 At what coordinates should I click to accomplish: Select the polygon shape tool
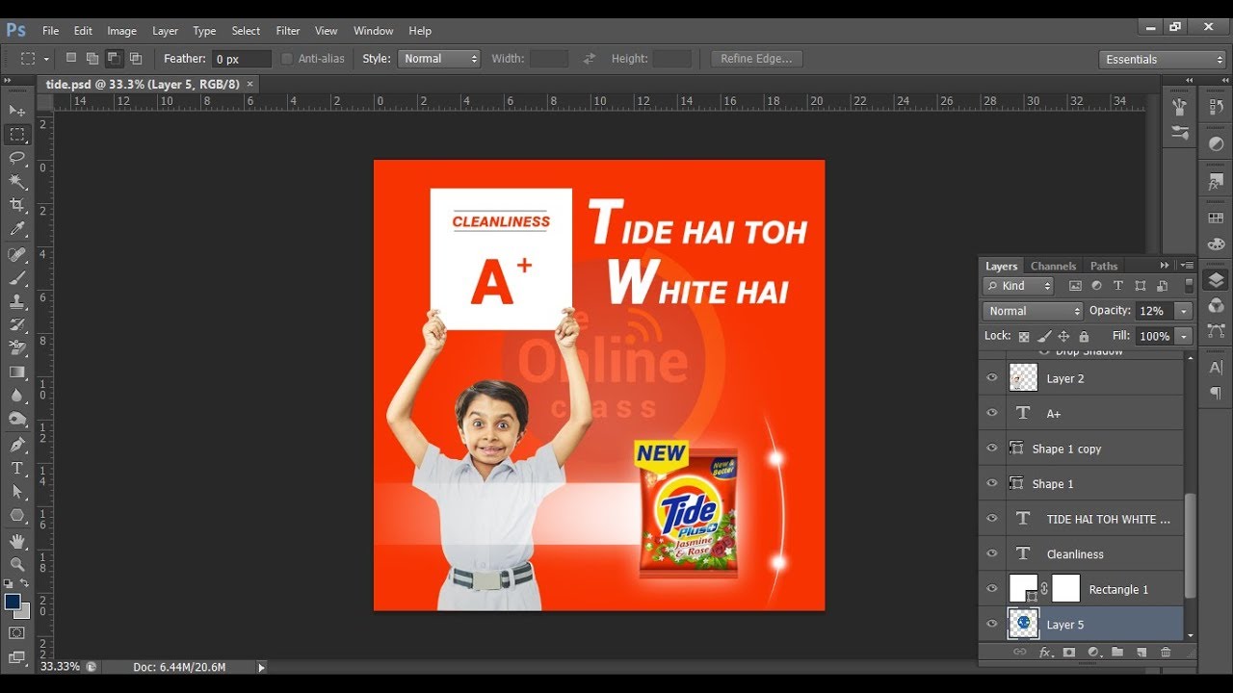pos(17,516)
